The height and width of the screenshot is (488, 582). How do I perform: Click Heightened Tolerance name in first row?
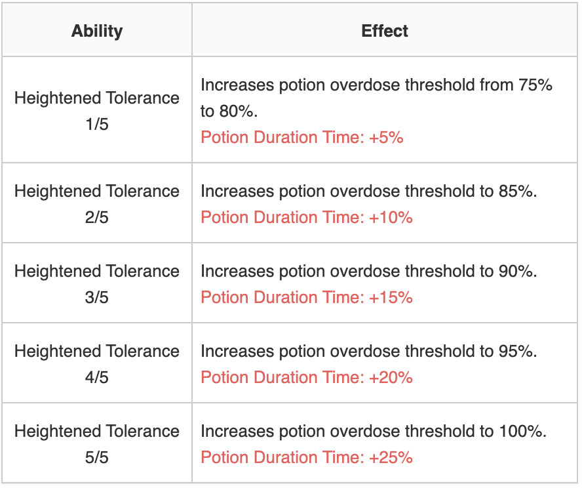(x=97, y=98)
